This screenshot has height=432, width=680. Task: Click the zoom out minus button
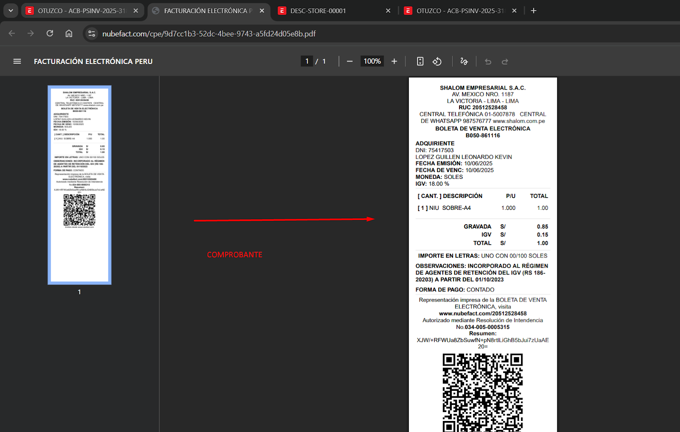[x=349, y=62]
